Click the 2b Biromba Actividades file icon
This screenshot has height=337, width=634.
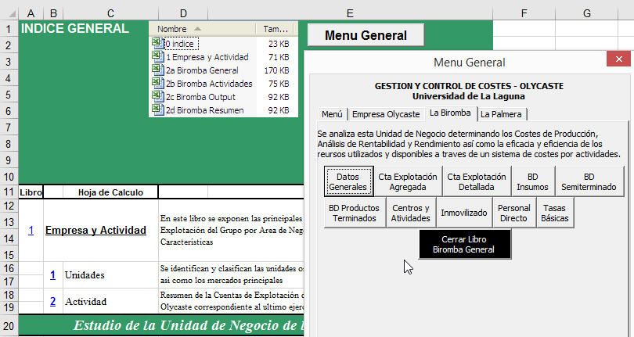coord(157,84)
